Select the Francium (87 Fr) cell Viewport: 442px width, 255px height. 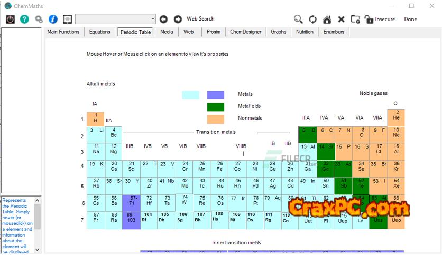point(96,220)
